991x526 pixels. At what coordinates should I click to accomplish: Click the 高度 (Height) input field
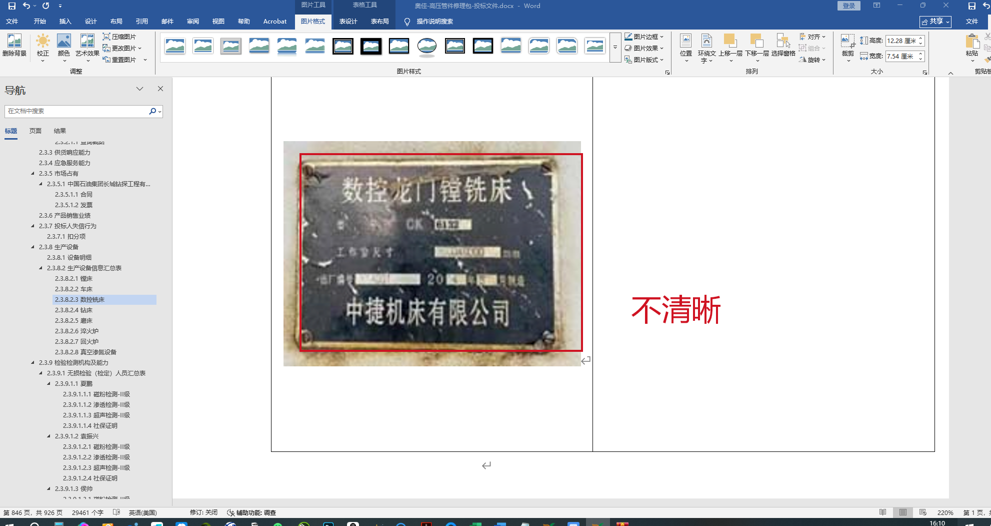click(x=901, y=41)
